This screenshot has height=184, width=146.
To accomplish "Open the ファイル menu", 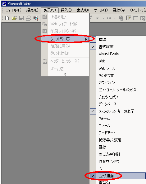I will [x=14, y=10].
